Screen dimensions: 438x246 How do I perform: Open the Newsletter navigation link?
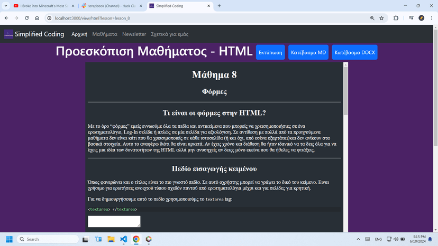(x=134, y=34)
